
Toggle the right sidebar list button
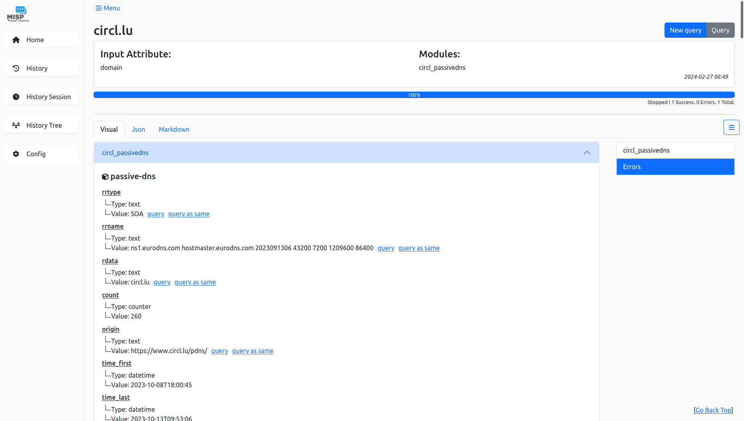(731, 127)
